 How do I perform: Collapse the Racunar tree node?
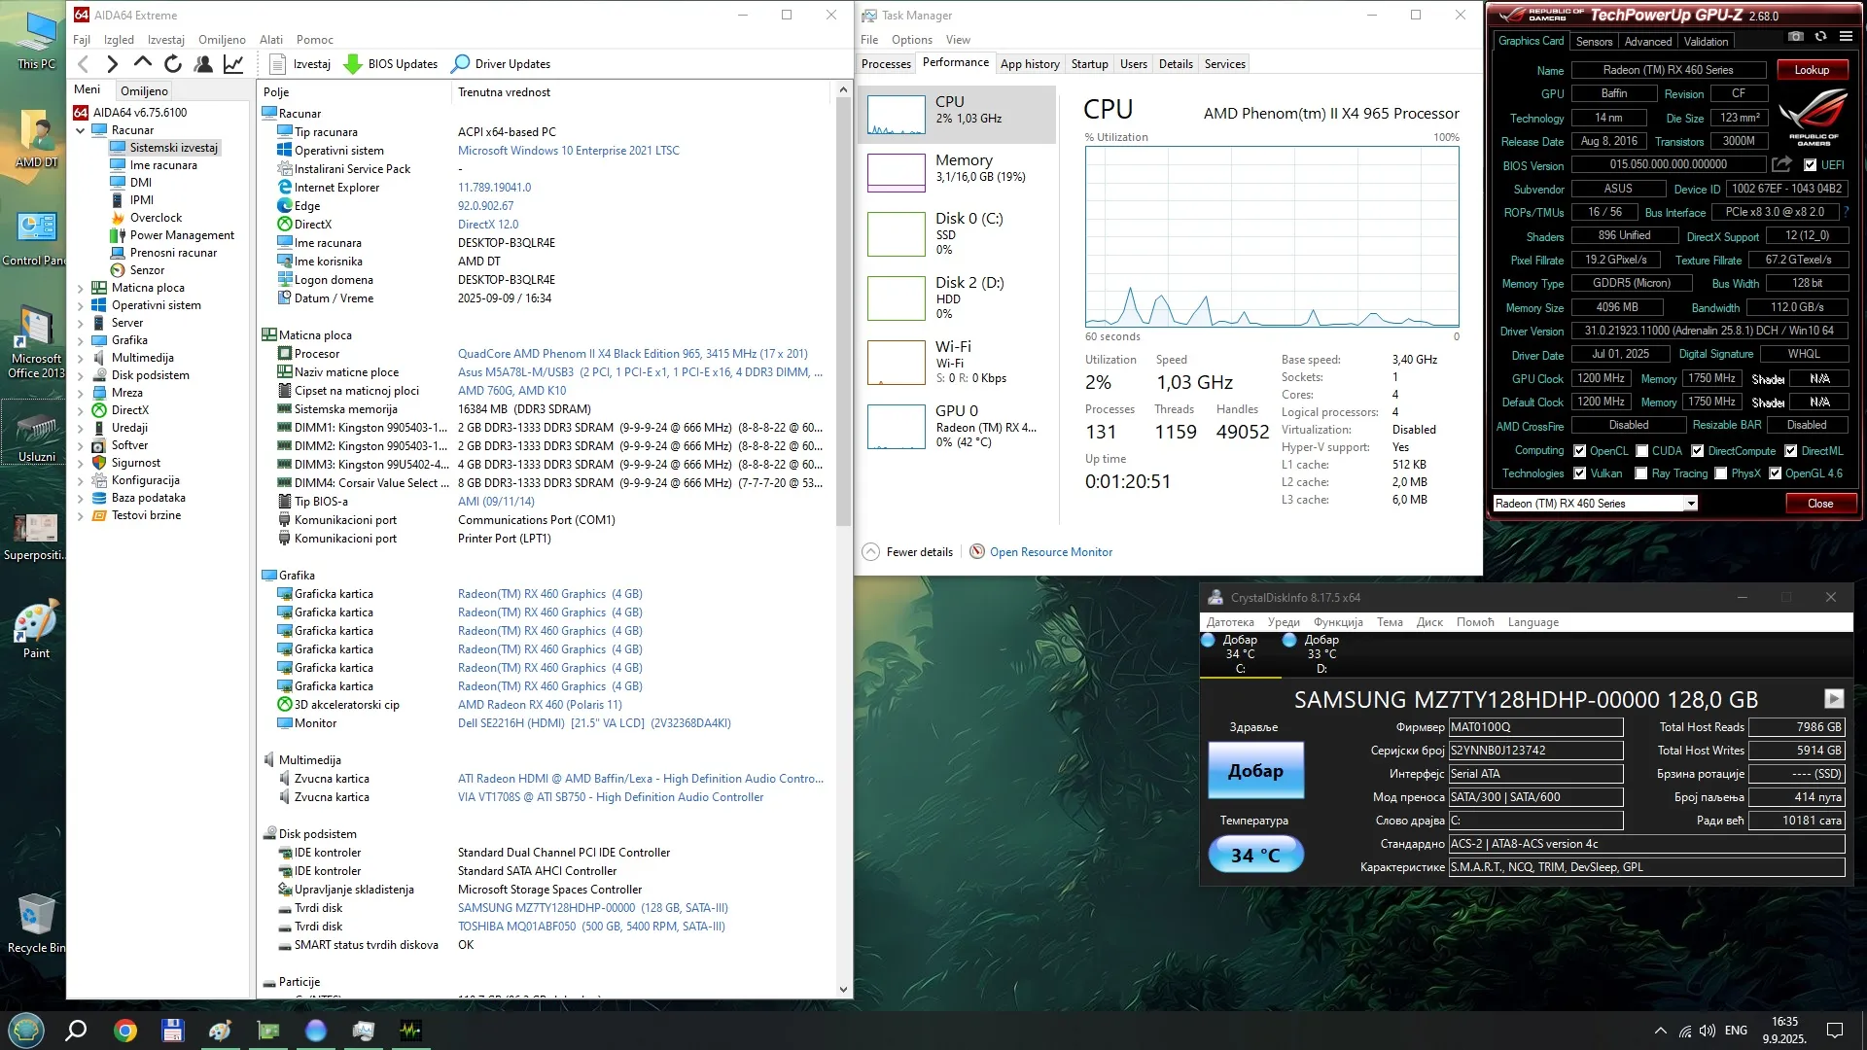[x=81, y=130]
